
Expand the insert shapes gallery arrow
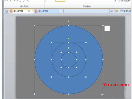tap(27, 1)
